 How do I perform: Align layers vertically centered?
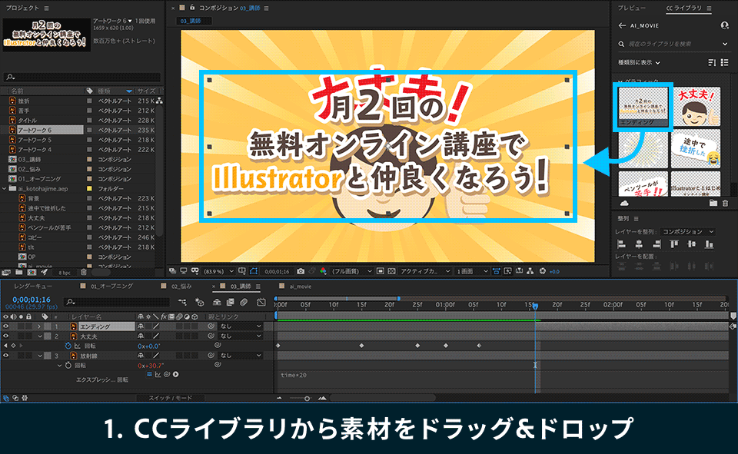[x=691, y=244]
